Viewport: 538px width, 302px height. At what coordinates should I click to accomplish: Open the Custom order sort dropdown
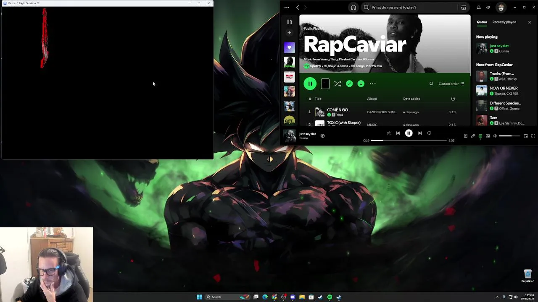click(451, 84)
